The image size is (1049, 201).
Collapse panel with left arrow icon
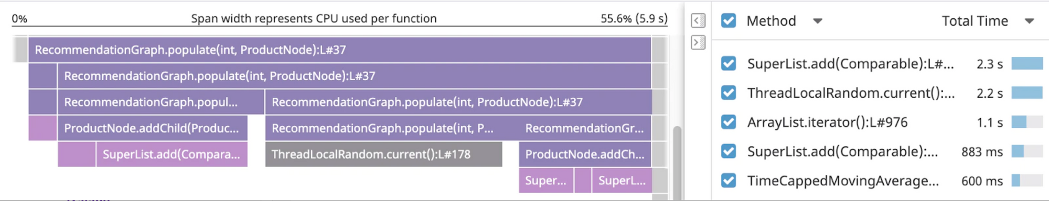698,20
